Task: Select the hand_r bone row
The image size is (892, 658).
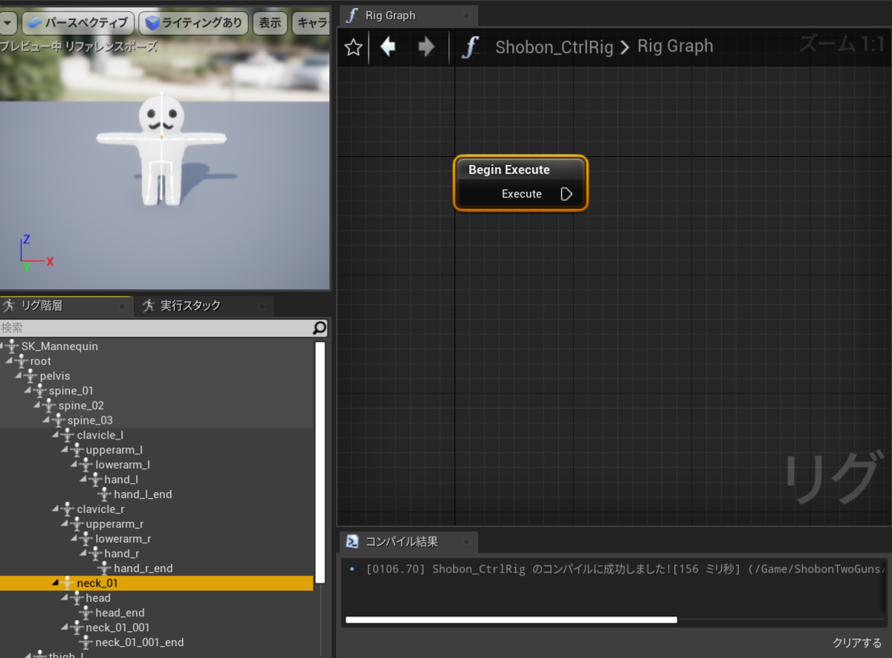Action: tap(156, 553)
